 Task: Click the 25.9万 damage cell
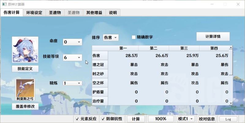184,56
